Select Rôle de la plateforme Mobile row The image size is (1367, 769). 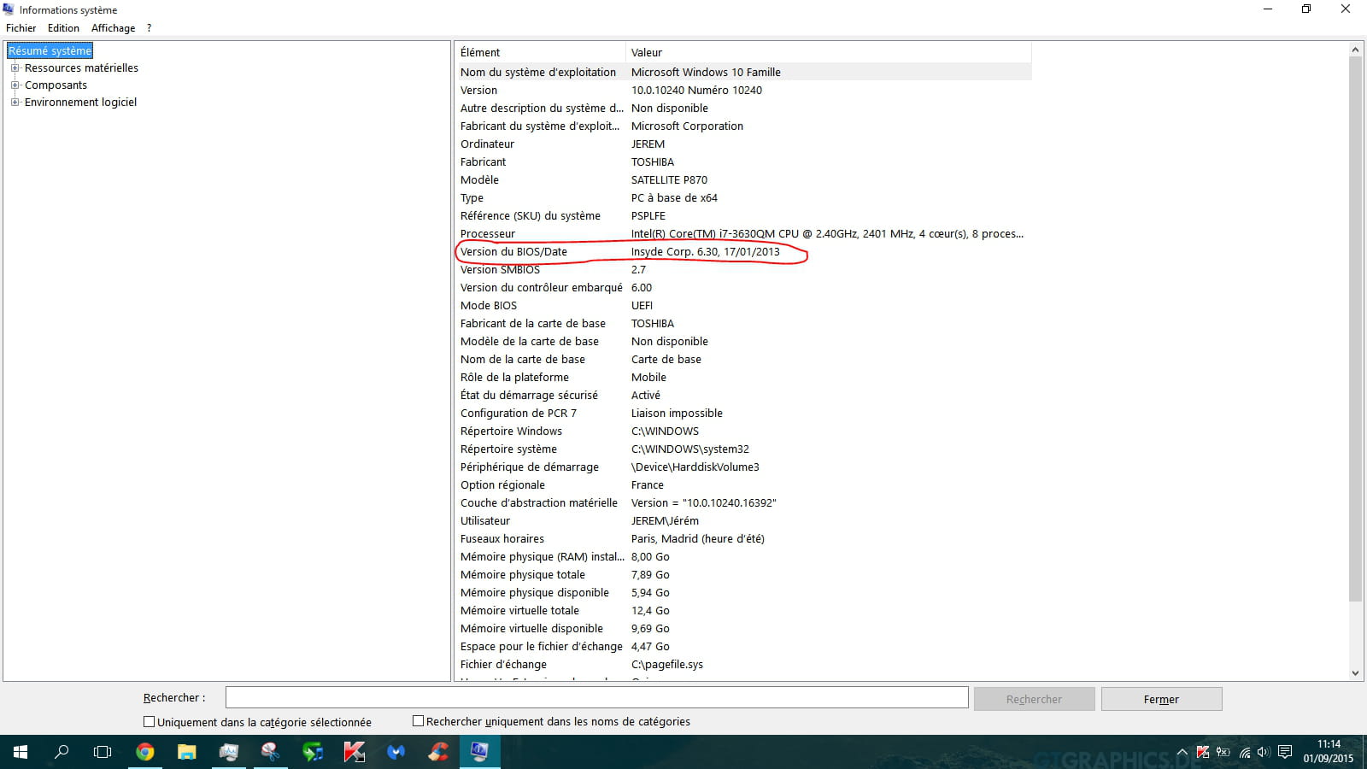743,377
